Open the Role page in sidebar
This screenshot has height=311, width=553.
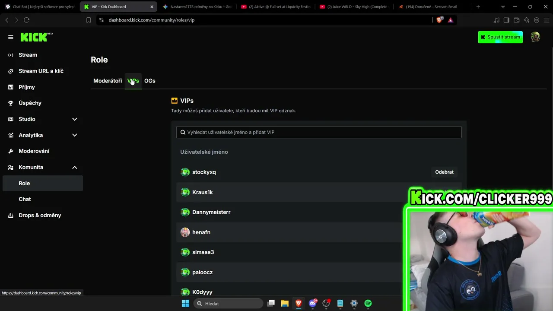click(x=43, y=183)
